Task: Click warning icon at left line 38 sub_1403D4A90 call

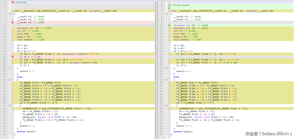Action: click(12, 108)
